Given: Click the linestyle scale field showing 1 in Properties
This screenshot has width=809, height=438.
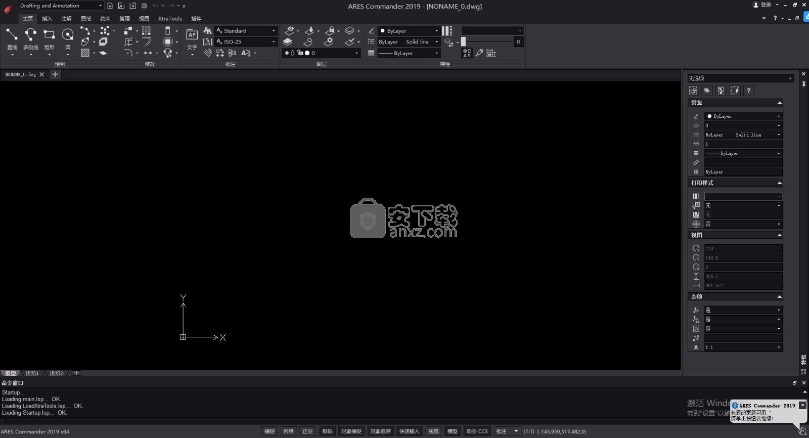Looking at the screenshot, I should point(743,144).
